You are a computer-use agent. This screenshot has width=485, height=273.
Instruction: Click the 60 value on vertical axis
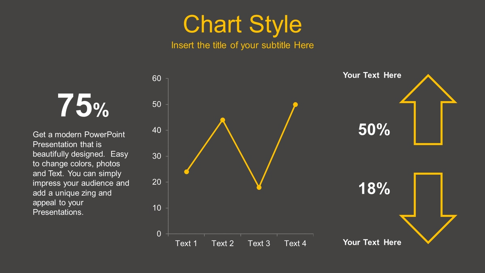pyautogui.click(x=157, y=78)
